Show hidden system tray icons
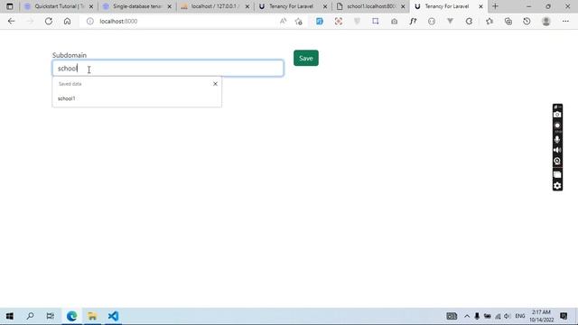 467,316
